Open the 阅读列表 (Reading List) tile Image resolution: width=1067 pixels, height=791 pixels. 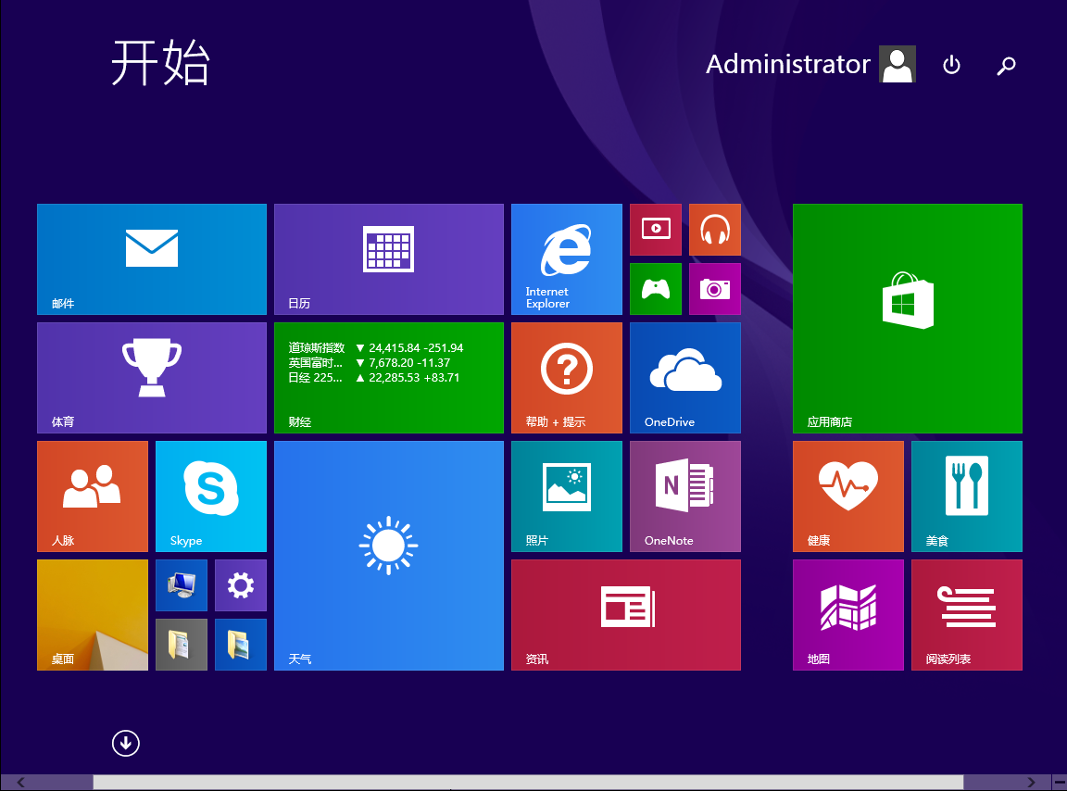pyautogui.click(x=967, y=615)
